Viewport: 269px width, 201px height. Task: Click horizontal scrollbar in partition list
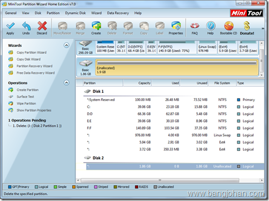(x=160, y=180)
